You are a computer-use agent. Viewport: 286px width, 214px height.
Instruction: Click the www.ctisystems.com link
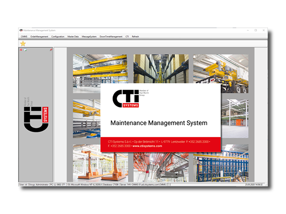coord(147,146)
